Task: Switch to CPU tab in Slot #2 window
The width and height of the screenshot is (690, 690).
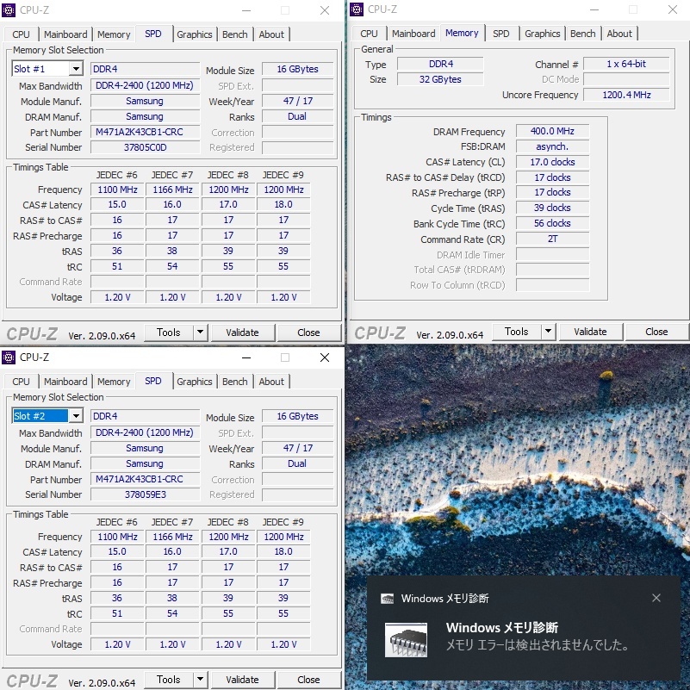Action: [22, 382]
